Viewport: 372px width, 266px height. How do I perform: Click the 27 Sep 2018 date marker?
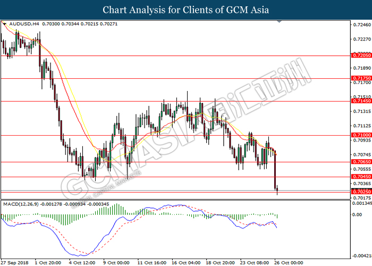(15, 263)
